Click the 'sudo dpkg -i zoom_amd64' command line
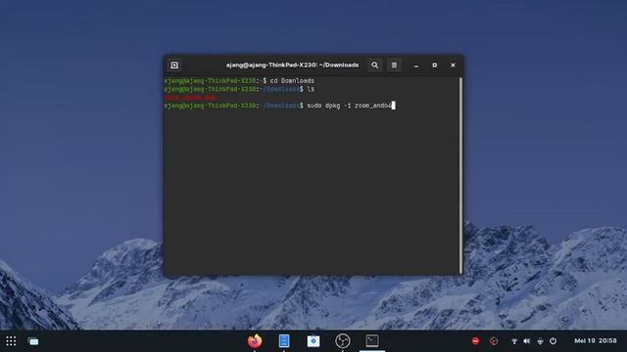Image resolution: width=627 pixels, height=352 pixels. click(279, 106)
